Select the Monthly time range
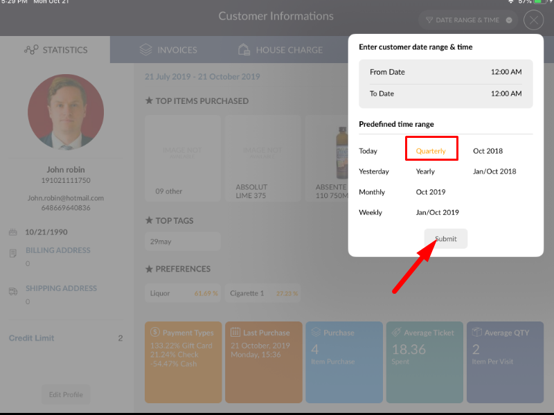This screenshot has width=554, height=415. click(x=372, y=193)
